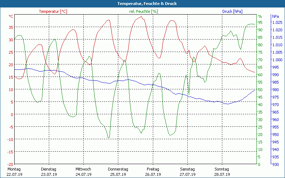The width and height of the screenshot is (285, 178).
Task: Click "40" on the green humidity axis
Action: (260, 105)
